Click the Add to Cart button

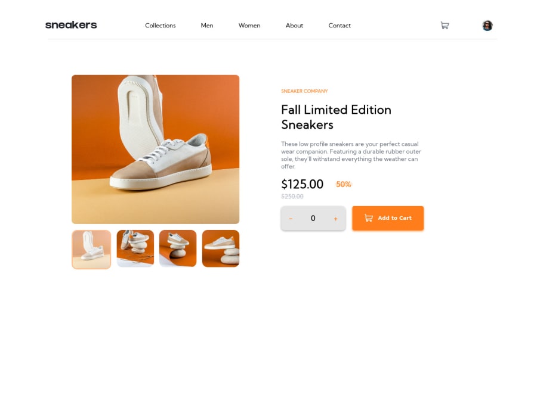(388, 218)
